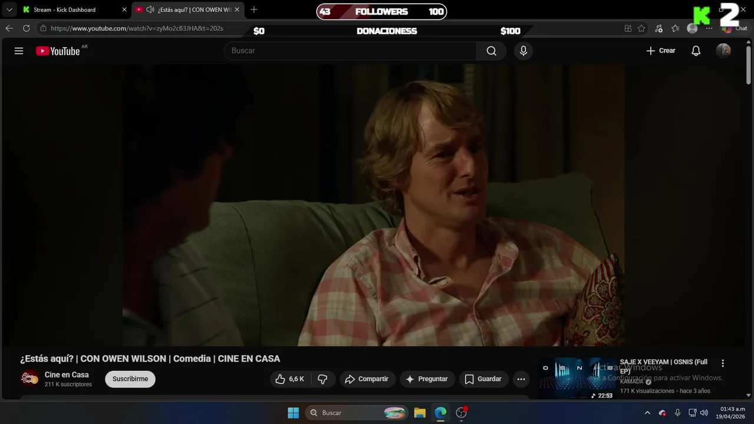The height and width of the screenshot is (424, 754).
Task: Click the Windows taskbar Buscar search box
Action: point(357,413)
